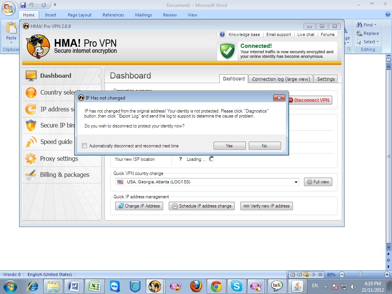Open Customize Quick Access Toolbar dropdown
This screenshot has width=392, height=294.
(x=55, y=5)
